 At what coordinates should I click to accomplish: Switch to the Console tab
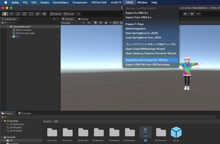coord(24,113)
